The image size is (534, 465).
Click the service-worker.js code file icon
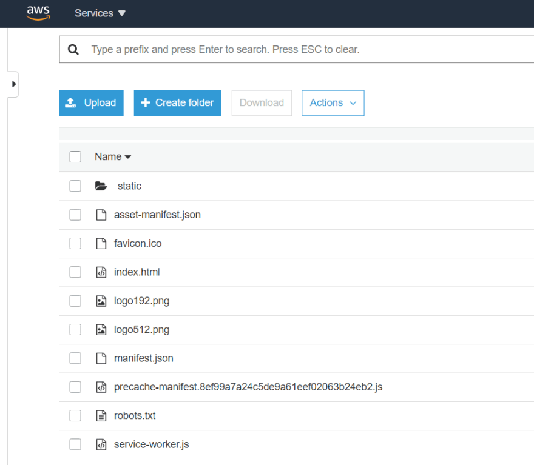(101, 444)
